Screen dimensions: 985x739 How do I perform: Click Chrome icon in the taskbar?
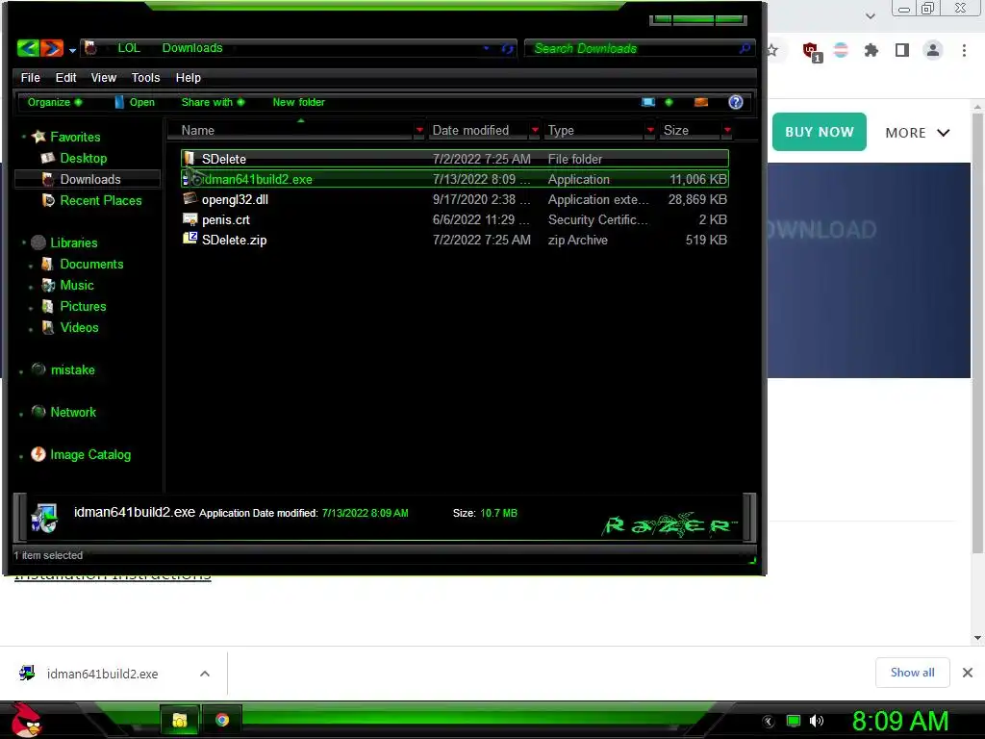click(222, 720)
